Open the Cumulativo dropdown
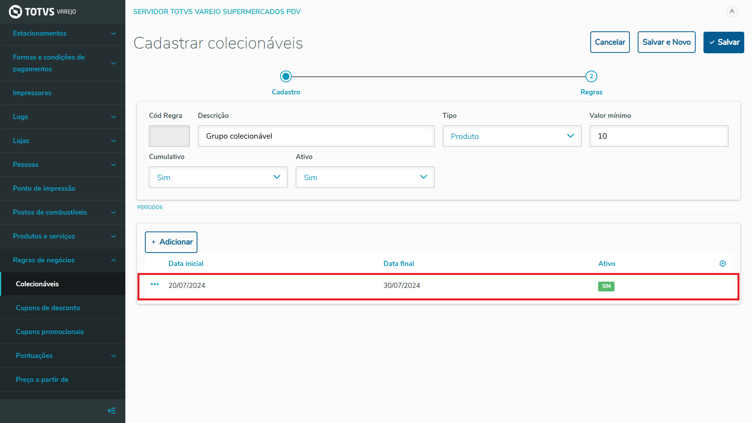Image resolution: width=752 pixels, height=423 pixels. click(x=218, y=177)
